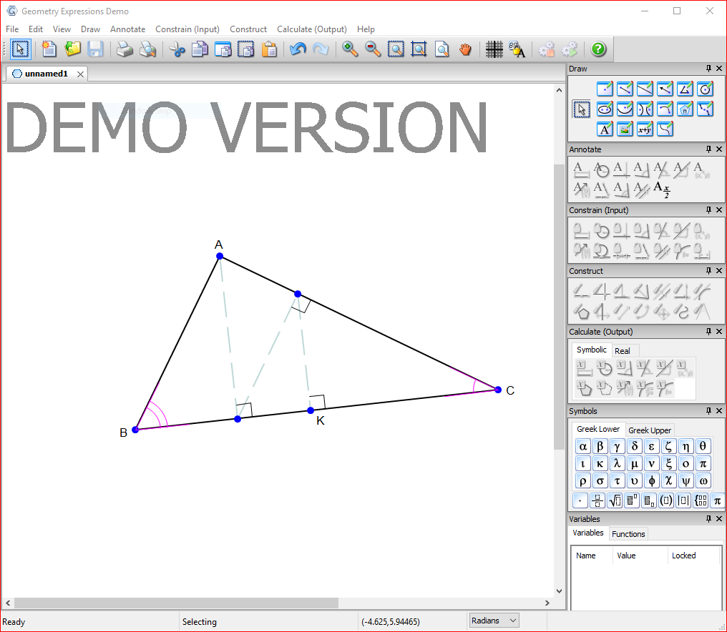The width and height of the screenshot is (727, 632).
Task: Toggle the grid display icon
Action: pyautogui.click(x=494, y=49)
